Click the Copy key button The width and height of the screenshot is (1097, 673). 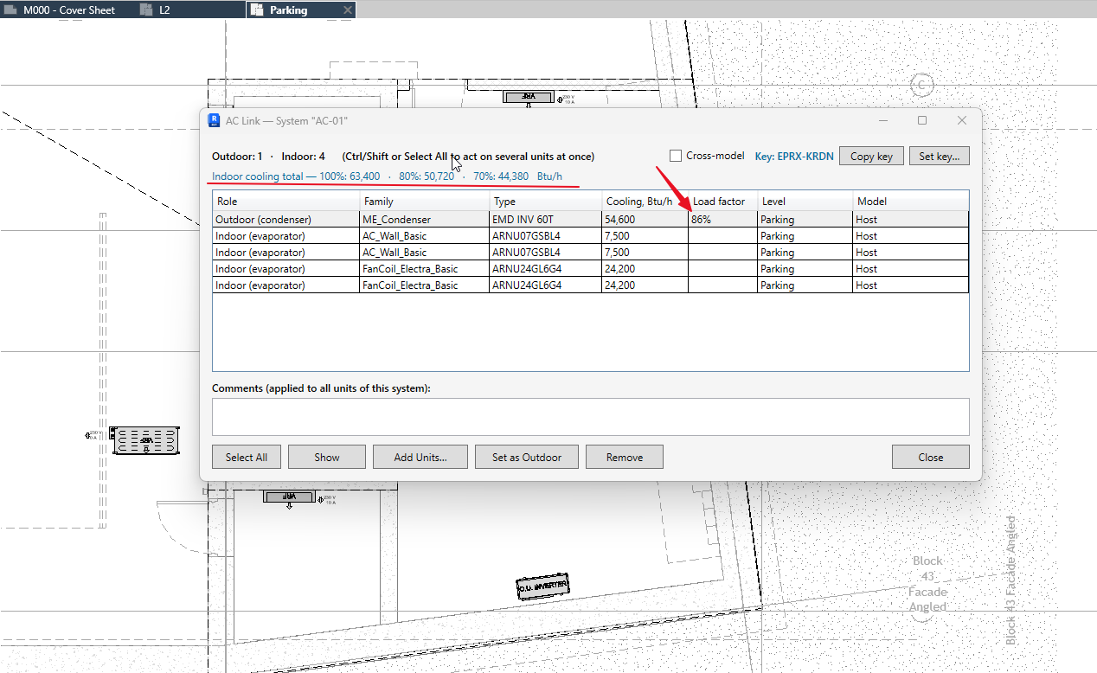click(871, 157)
